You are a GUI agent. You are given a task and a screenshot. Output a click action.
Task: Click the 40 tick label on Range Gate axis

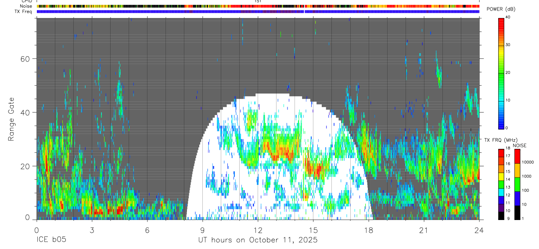click(25, 112)
